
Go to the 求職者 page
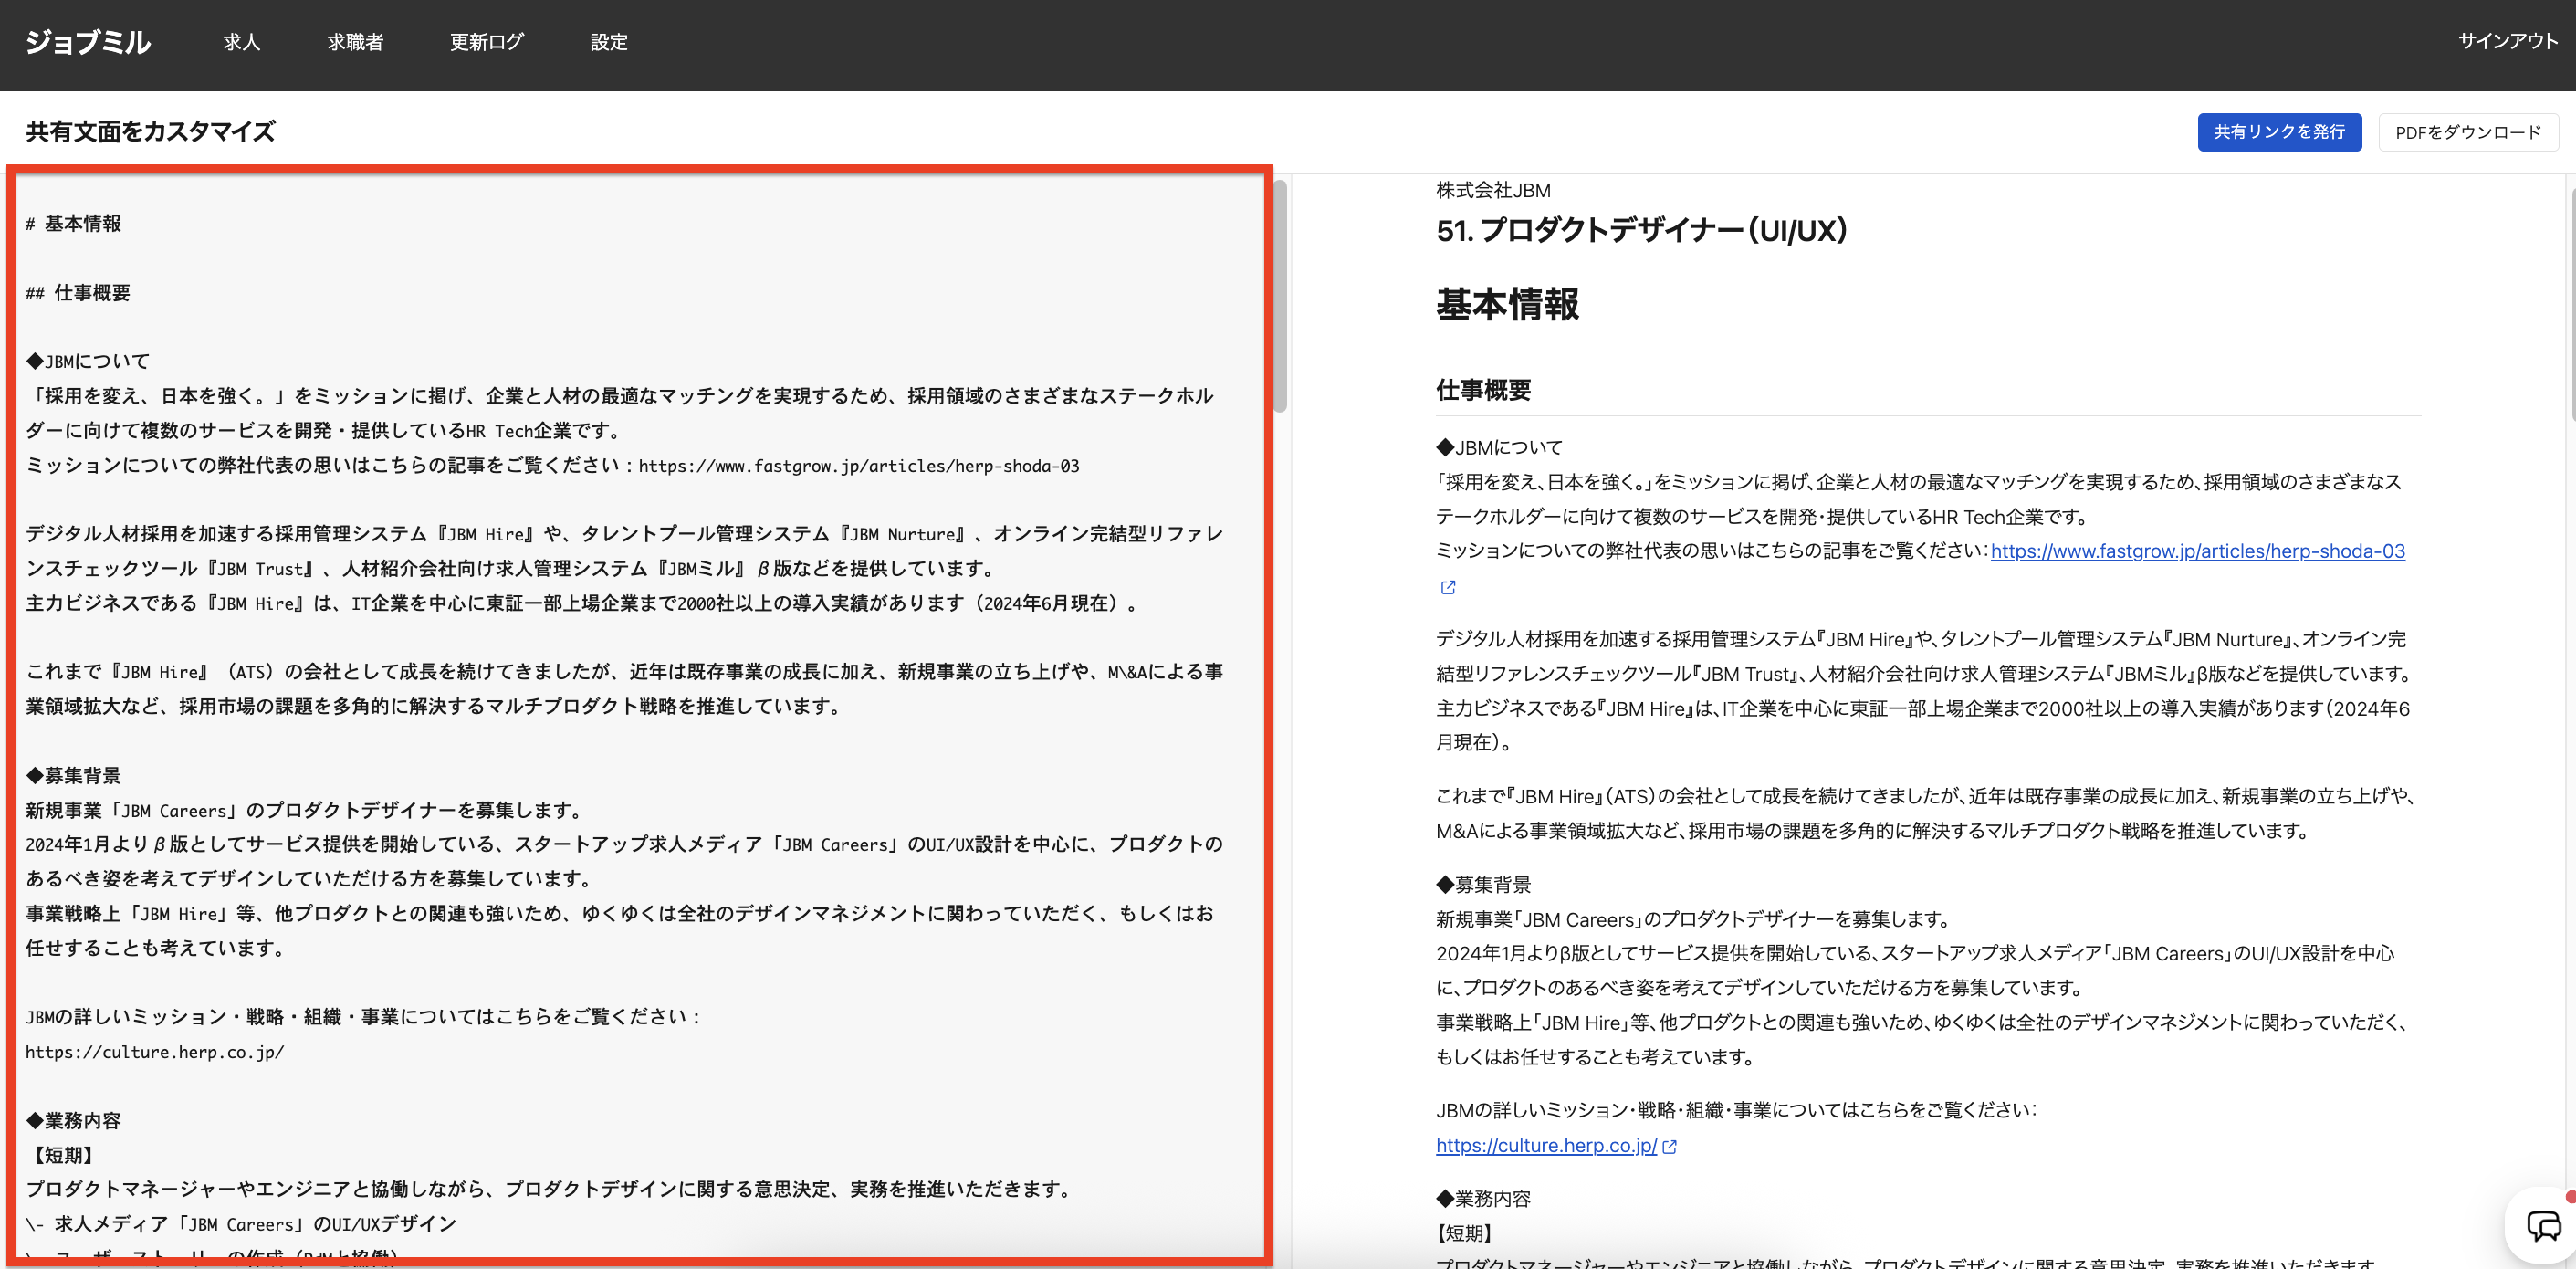pyautogui.click(x=355, y=42)
